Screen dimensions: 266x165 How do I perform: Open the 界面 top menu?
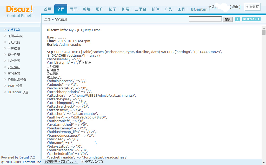[x=74, y=9]
